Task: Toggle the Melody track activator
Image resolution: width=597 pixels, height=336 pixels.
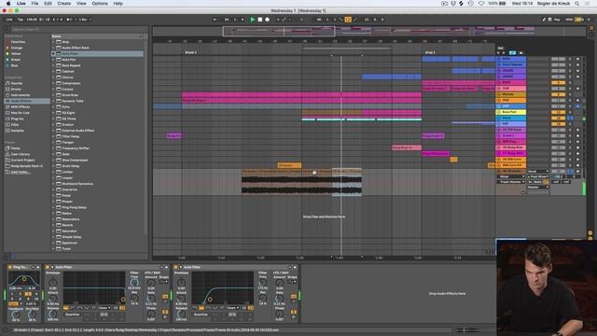Action: point(558,94)
